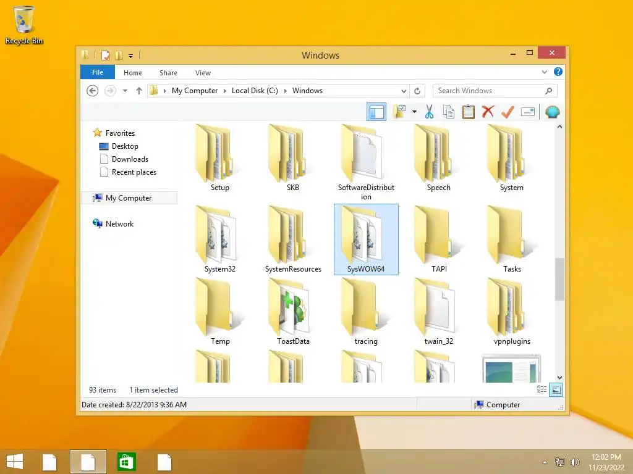Select the Setup folder

[x=219, y=158]
